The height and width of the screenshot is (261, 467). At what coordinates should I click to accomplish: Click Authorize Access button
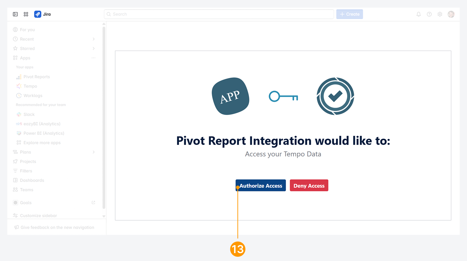click(261, 186)
